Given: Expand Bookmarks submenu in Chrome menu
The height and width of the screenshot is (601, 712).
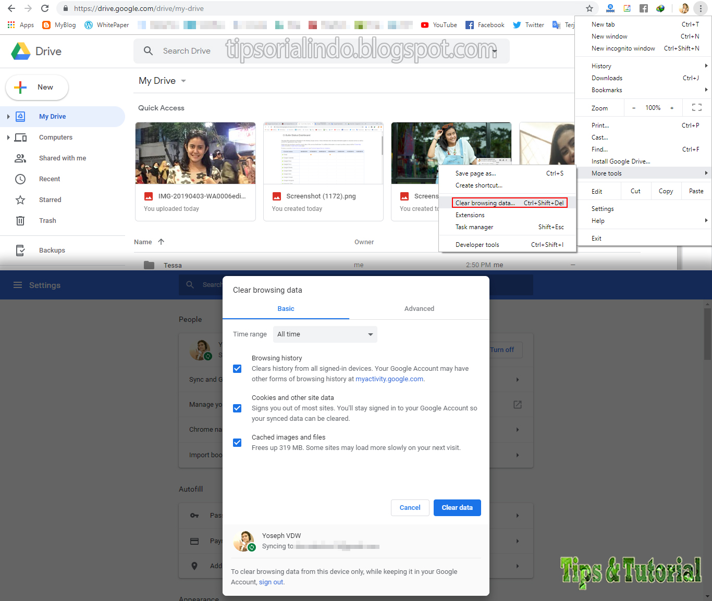Looking at the screenshot, I should point(643,90).
